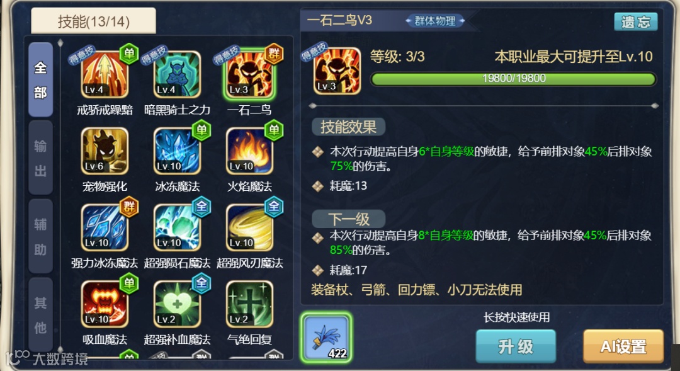Click the 19800/19800 experience progress bar
680x371 pixels.
(x=513, y=79)
